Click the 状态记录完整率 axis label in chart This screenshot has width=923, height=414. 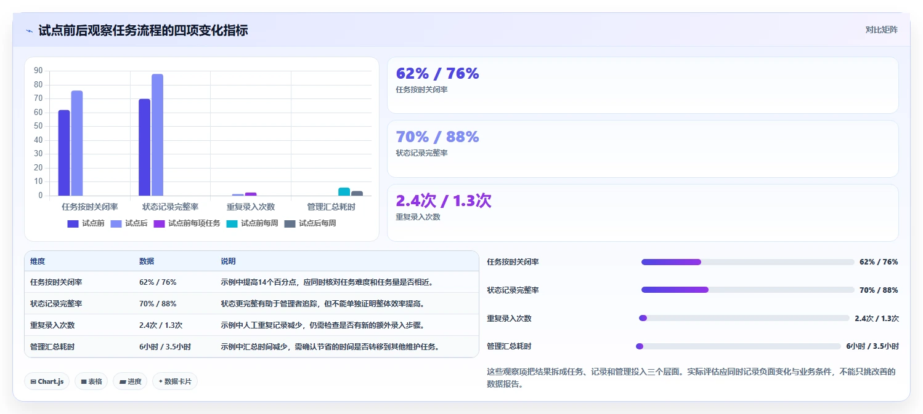point(170,207)
